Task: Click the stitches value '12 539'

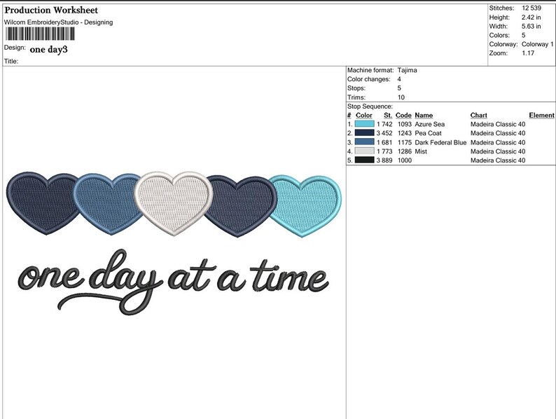Action: (531, 8)
